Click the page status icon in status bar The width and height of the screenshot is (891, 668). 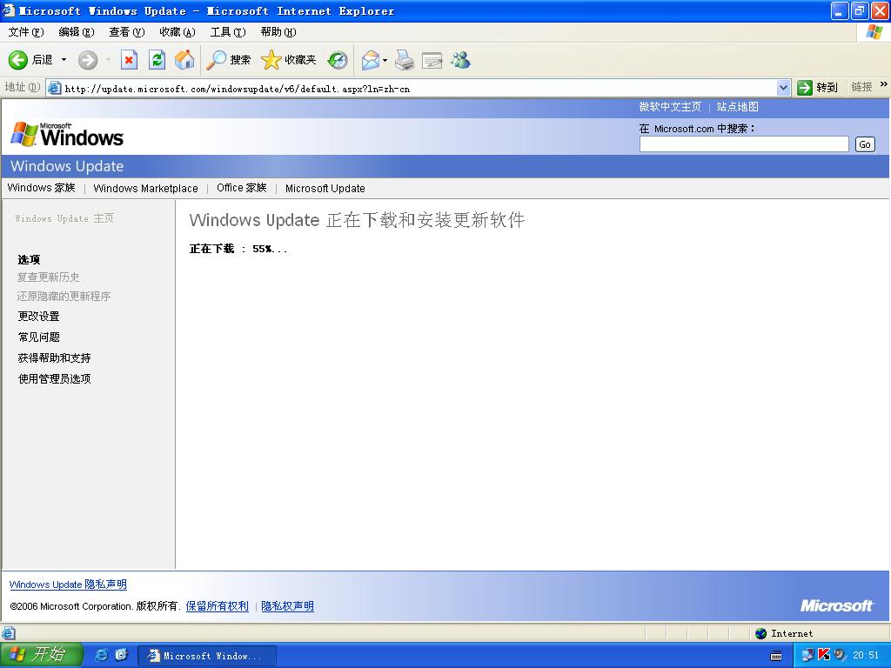click(9, 633)
